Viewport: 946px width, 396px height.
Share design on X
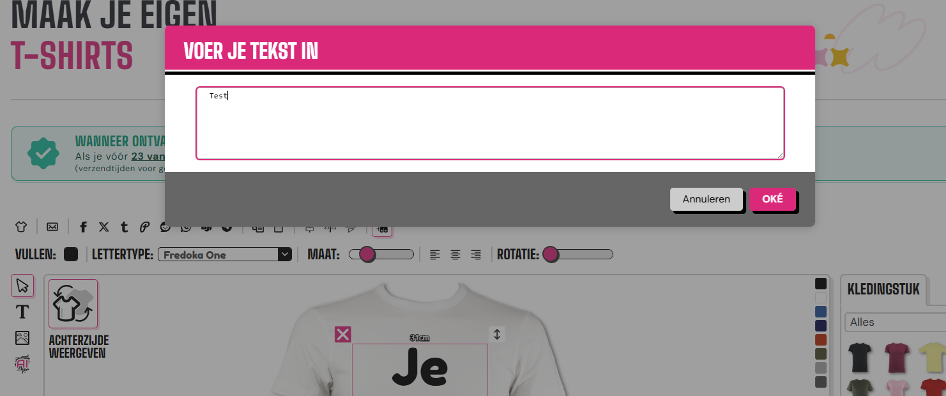[x=103, y=227]
